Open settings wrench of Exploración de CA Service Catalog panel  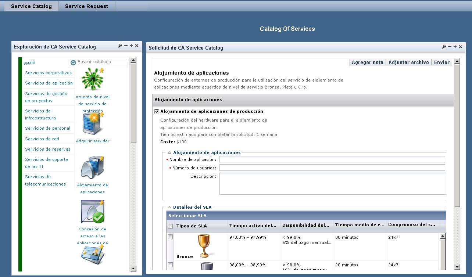pos(120,46)
